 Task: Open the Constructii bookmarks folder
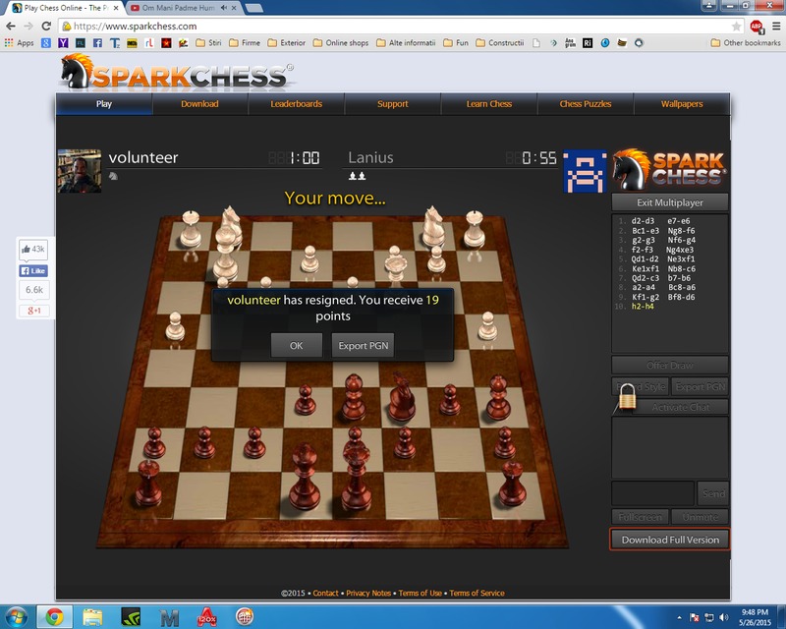click(500, 43)
